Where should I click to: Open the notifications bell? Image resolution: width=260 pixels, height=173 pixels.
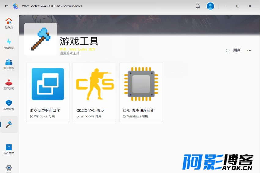coord(197,6)
